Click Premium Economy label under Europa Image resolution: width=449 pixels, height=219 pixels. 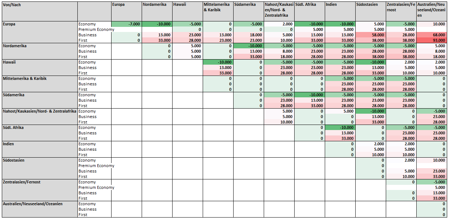tap(96, 29)
